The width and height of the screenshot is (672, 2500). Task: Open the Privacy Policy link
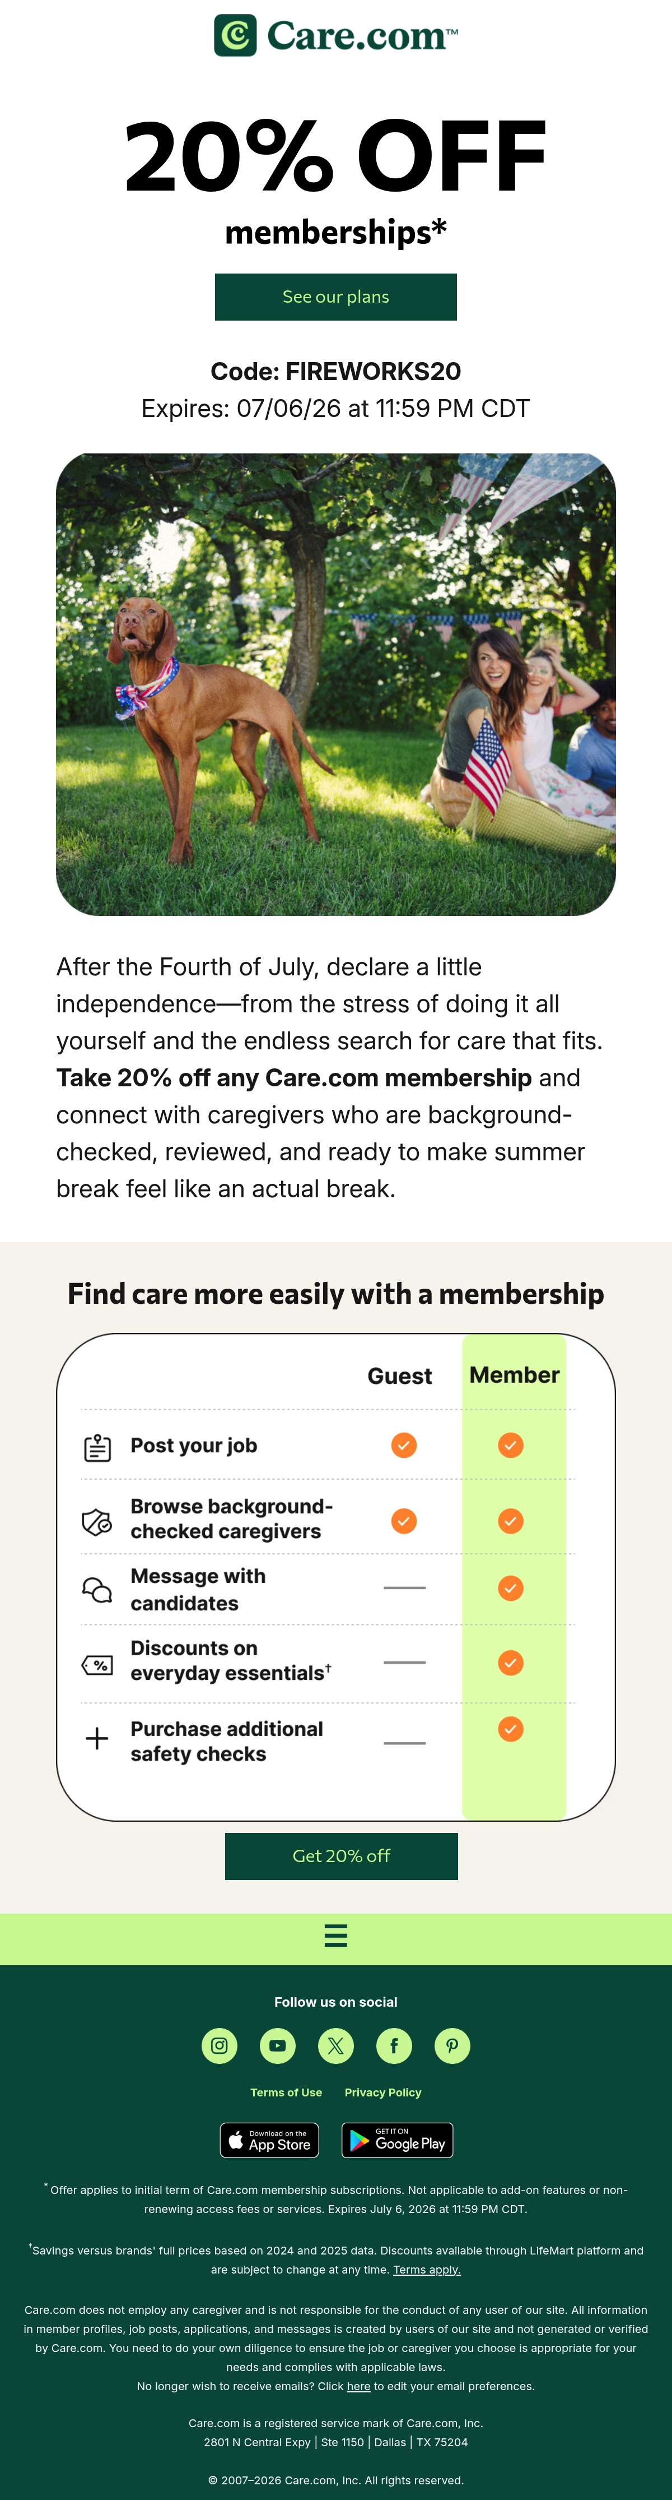point(383,2092)
